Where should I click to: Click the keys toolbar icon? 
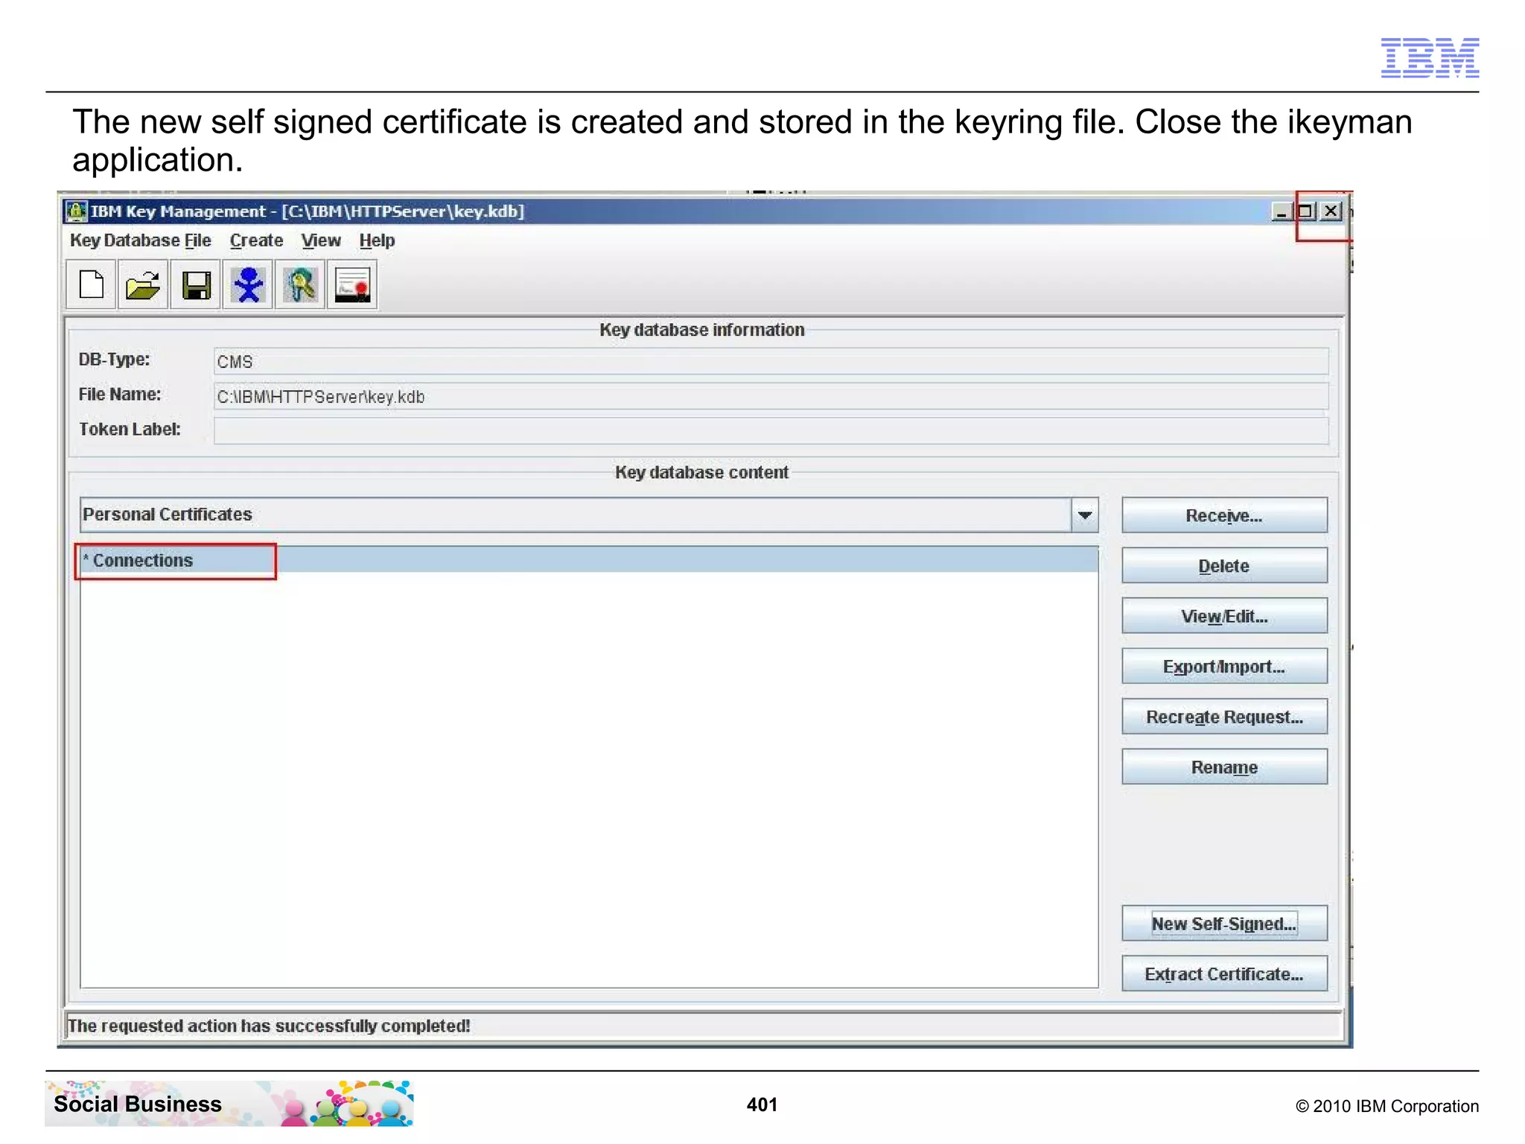300,285
